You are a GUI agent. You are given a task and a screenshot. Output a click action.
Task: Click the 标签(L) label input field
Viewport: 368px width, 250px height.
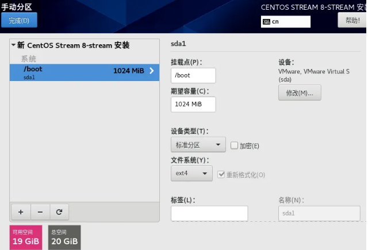click(x=209, y=213)
